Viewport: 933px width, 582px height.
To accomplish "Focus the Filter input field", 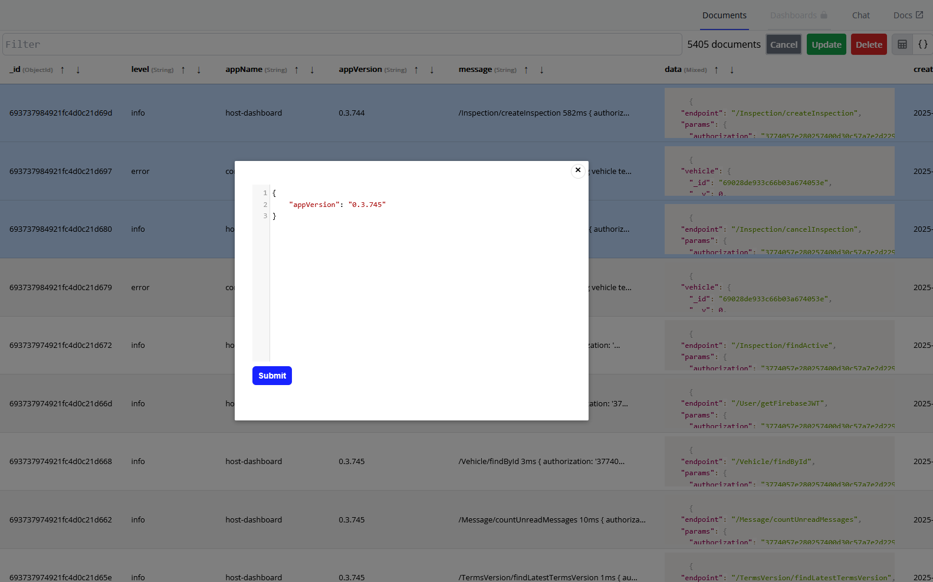I will pyautogui.click(x=342, y=44).
